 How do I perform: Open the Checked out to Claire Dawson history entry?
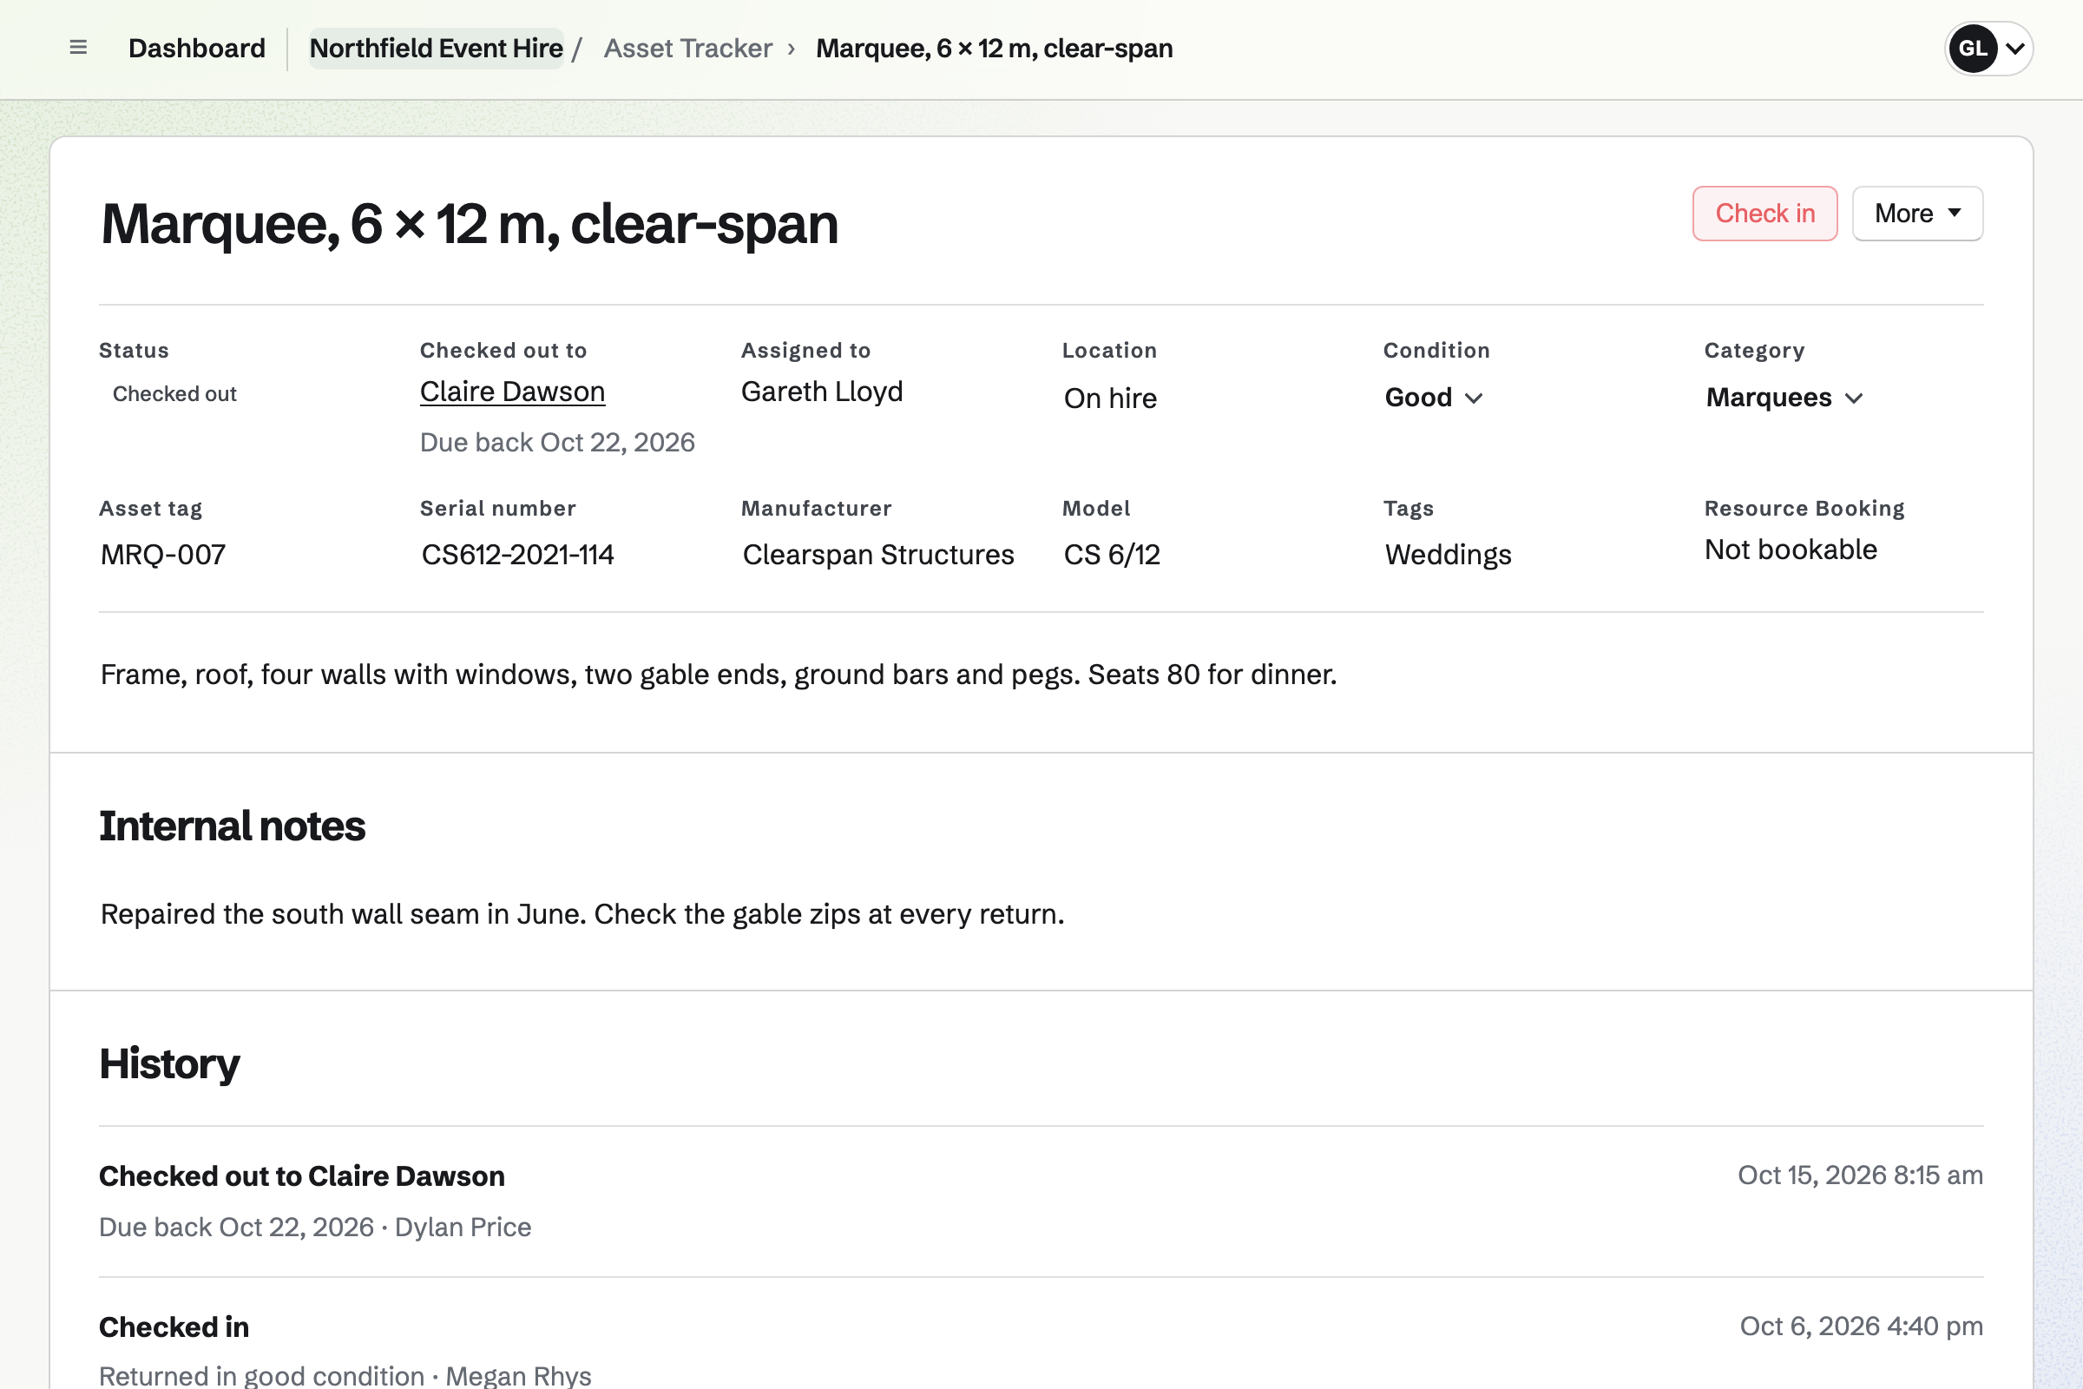tap(302, 1176)
